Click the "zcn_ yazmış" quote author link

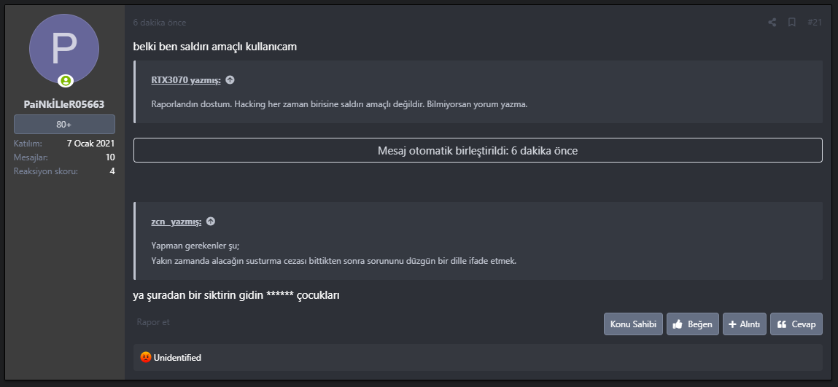coord(176,222)
